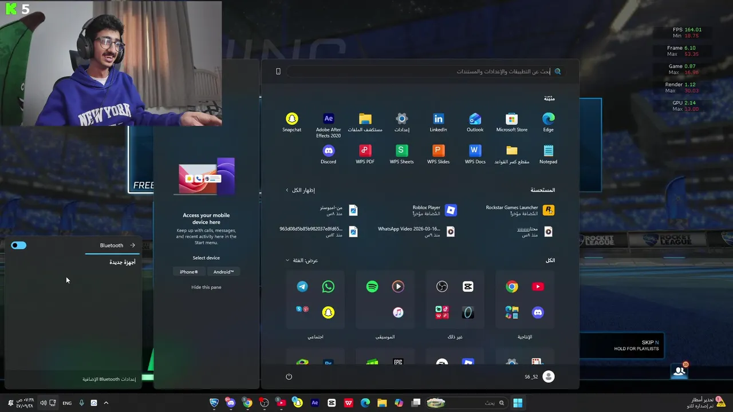Toggle the mobile device pane icon

coord(278,72)
